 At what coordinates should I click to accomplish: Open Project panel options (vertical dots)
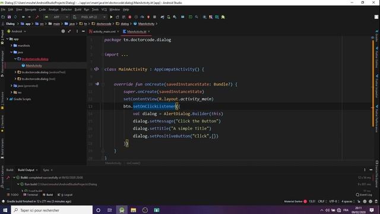77,32
